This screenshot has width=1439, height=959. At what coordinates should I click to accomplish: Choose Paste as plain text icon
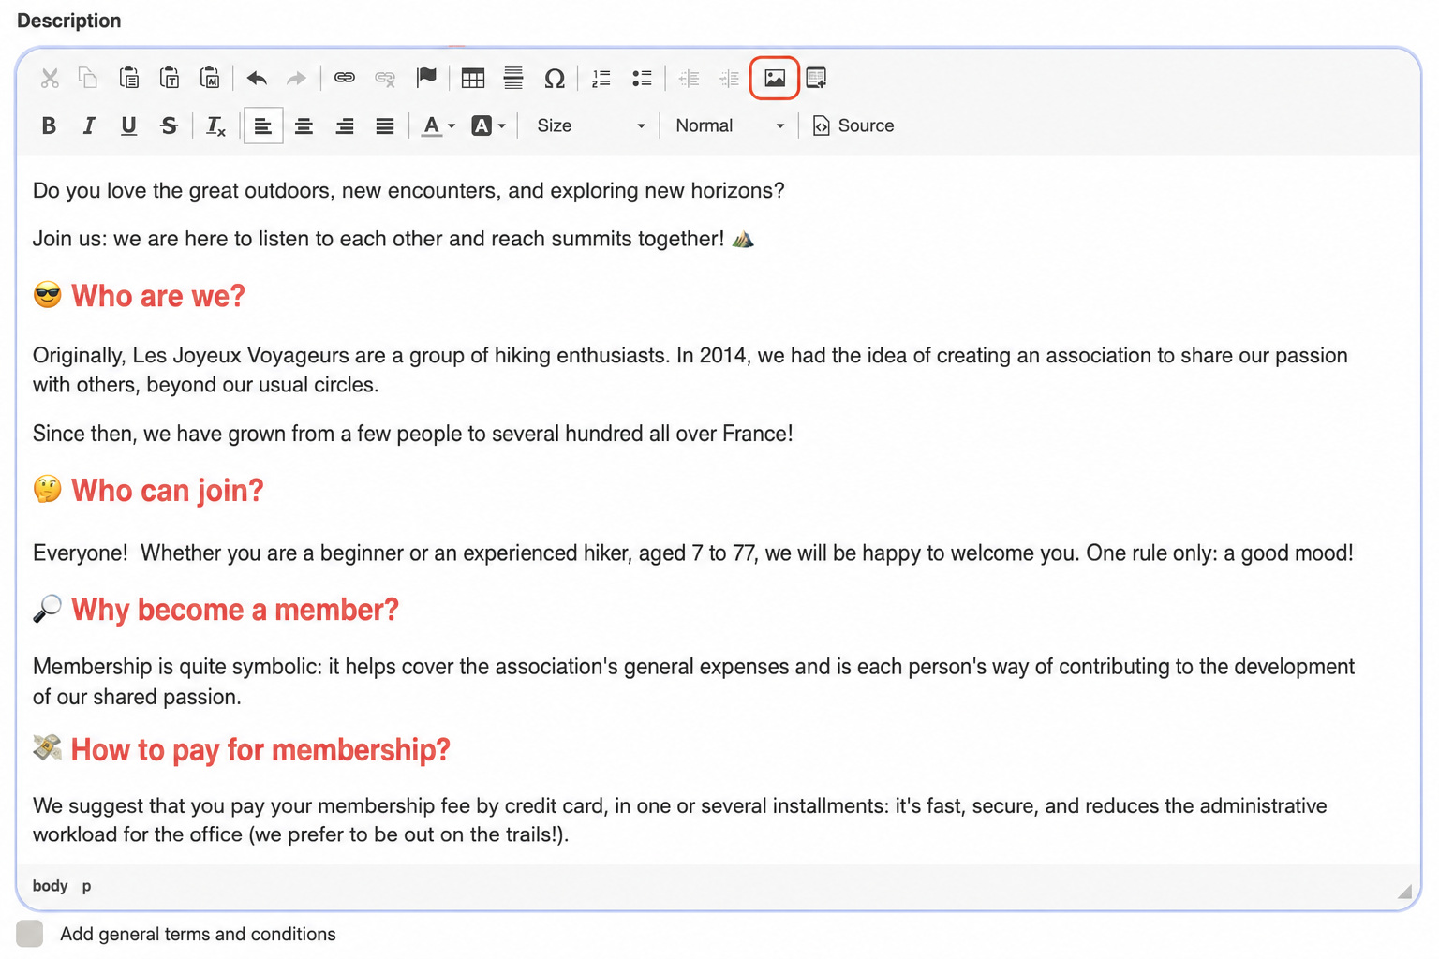pos(170,78)
